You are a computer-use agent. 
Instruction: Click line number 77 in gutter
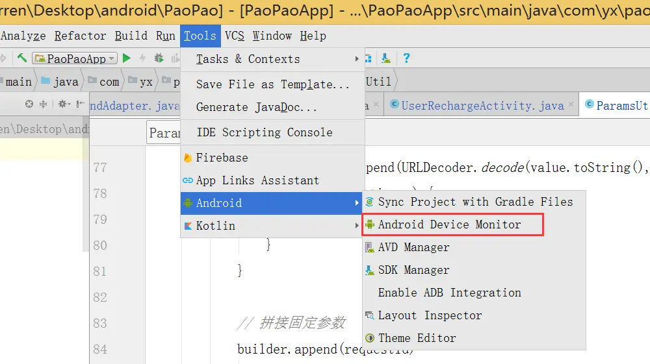click(x=100, y=168)
